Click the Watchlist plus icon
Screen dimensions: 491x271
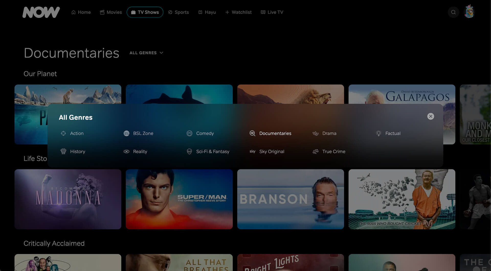pyautogui.click(x=227, y=12)
